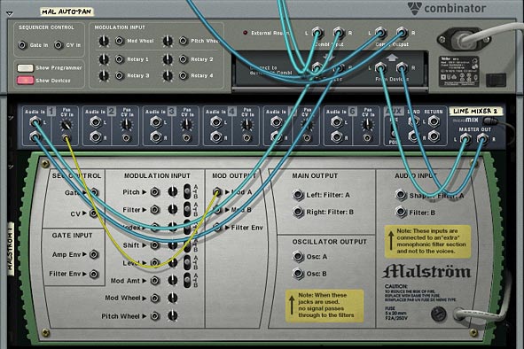Toggle the Filter A/B target switch
This screenshot has width=524, height=349.
pos(187,209)
